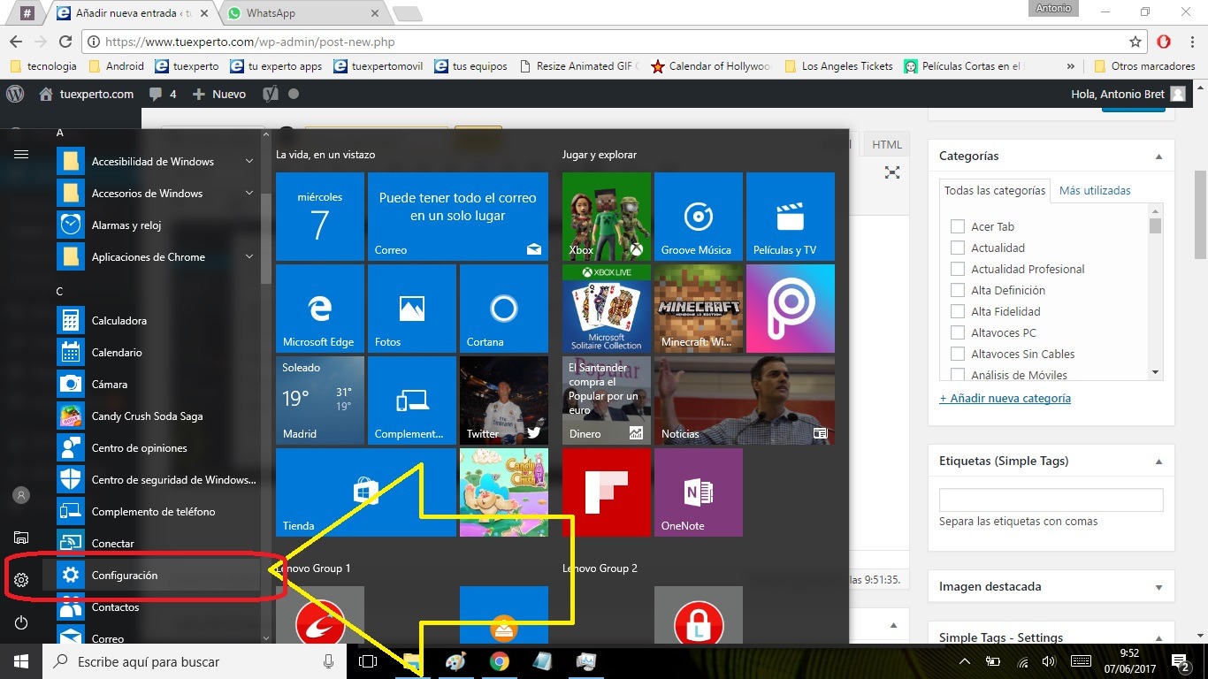Switch to the HTML editor tab

point(887,145)
